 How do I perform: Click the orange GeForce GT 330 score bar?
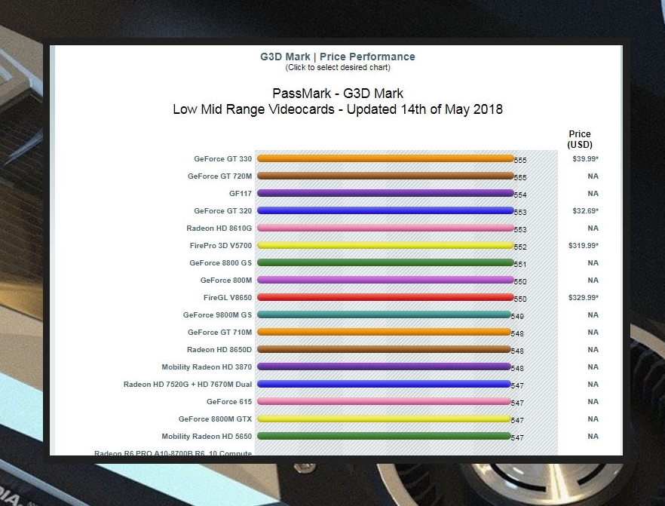tap(385, 158)
